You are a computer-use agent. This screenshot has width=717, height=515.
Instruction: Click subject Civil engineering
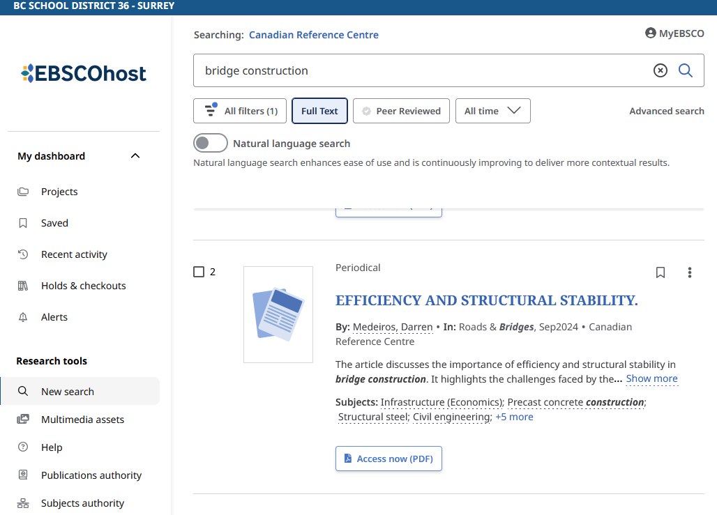(451, 417)
